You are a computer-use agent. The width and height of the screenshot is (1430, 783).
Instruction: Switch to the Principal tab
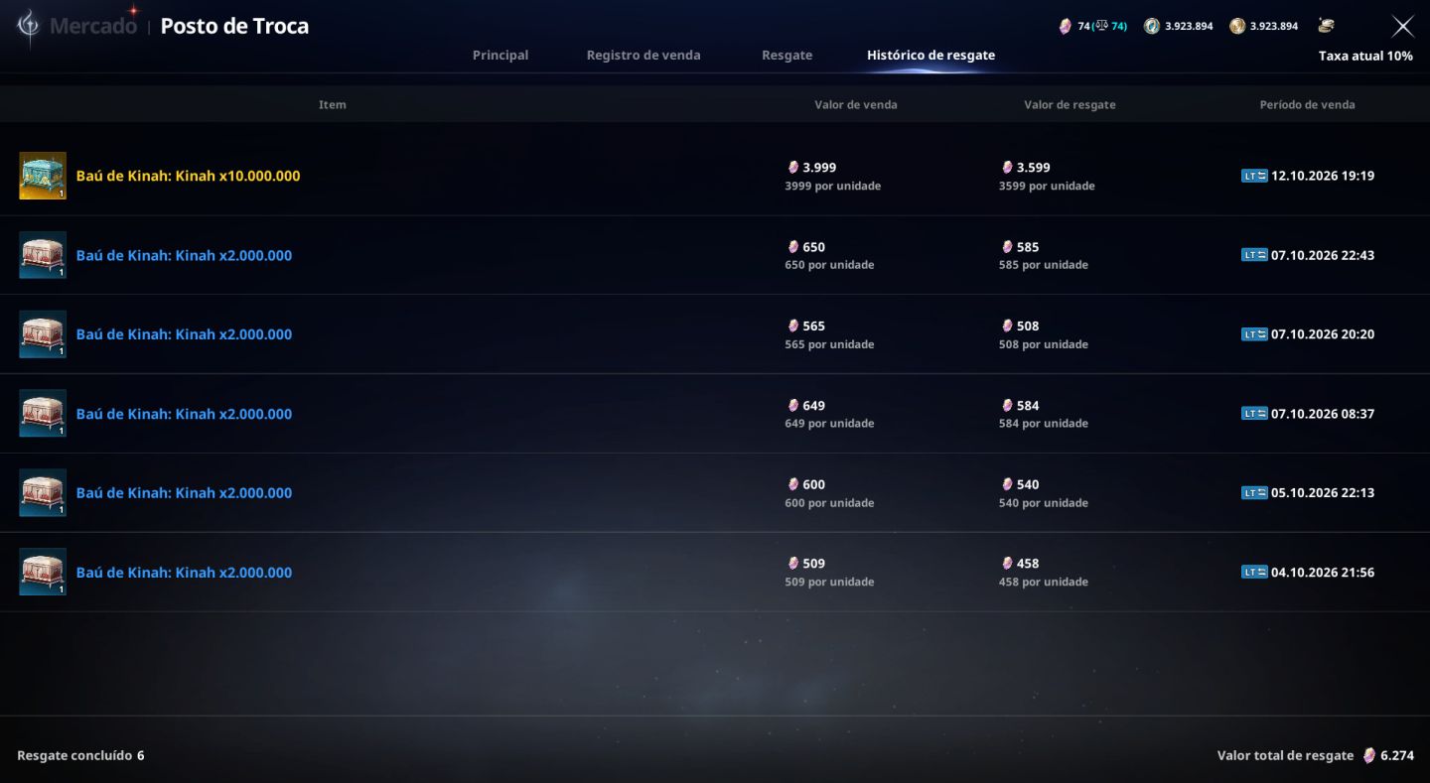pos(500,56)
